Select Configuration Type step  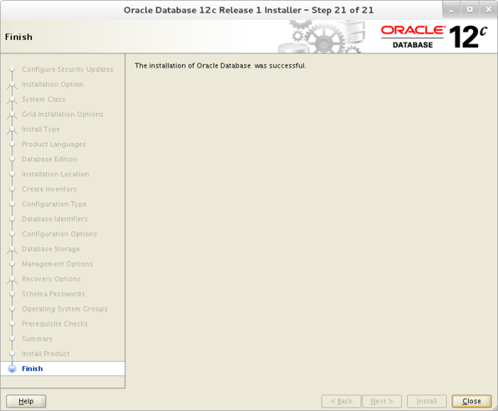(x=54, y=204)
